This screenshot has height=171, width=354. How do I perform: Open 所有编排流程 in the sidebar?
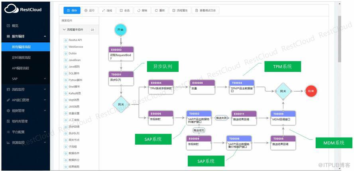pos(26,47)
